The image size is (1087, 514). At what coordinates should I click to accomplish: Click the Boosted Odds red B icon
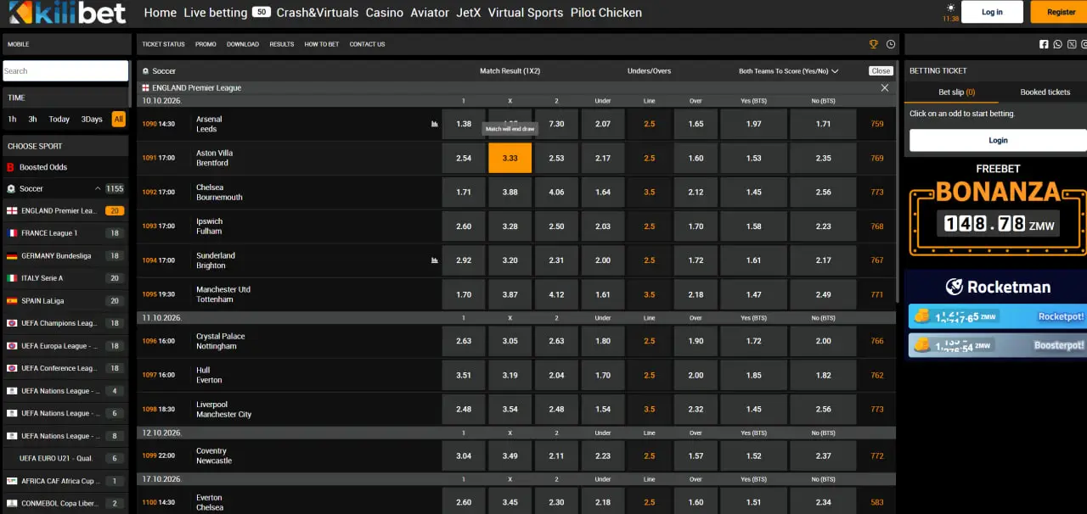[x=11, y=167]
